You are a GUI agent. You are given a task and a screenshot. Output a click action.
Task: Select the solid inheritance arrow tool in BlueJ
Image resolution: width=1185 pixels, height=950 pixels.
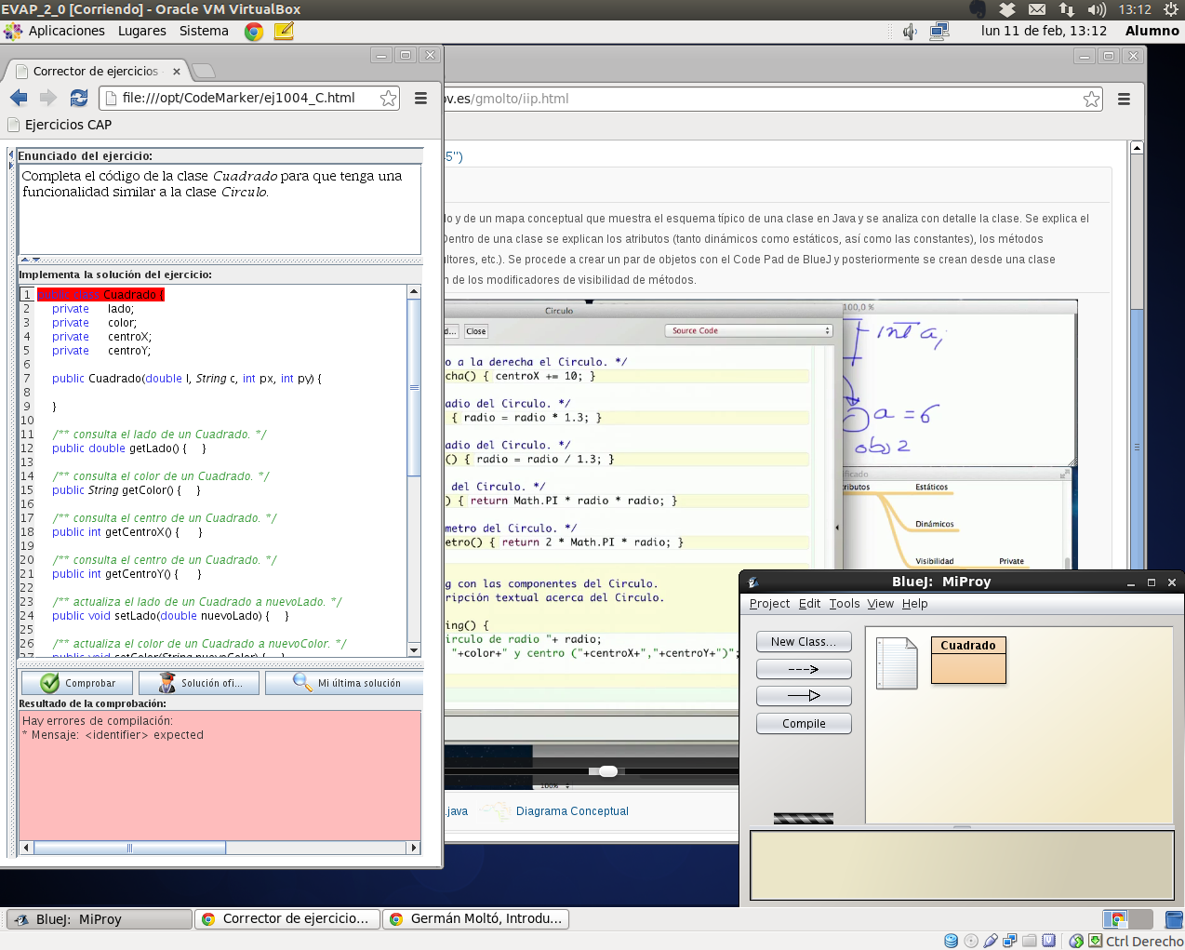[x=804, y=696]
